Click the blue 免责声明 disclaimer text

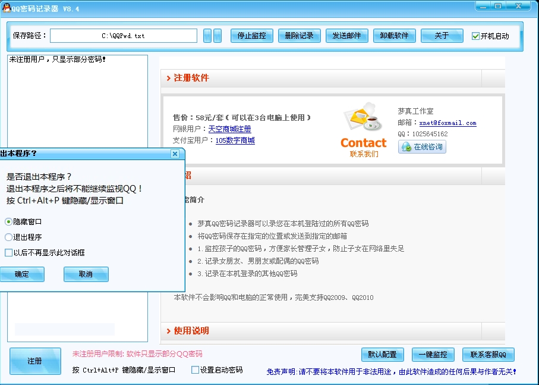coord(392,371)
